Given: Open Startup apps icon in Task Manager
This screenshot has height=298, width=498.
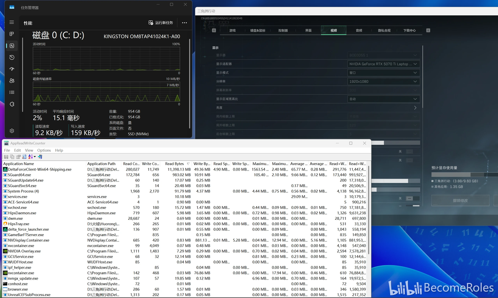Looking at the screenshot, I should tap(12, 69).
